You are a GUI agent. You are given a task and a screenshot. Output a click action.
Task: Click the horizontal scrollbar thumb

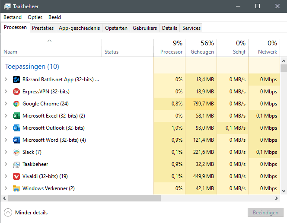coord(84,198)
